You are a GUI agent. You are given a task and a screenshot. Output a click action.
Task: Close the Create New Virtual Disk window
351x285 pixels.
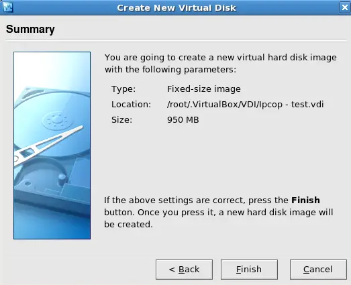click(345, 7)
